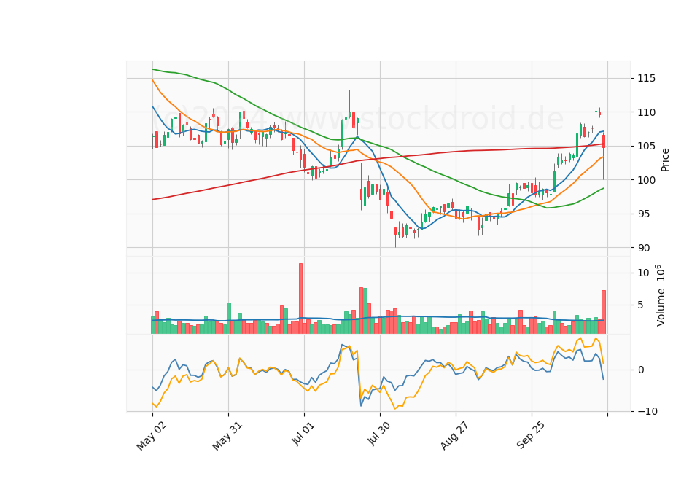The image size is (700, 503).
Task: Click the tallest red volume bar
Action: pyautogui.click(x=300, y=298)
